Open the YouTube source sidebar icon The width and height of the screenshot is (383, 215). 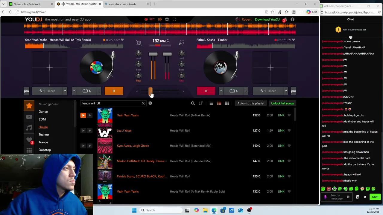coord(29,117)
